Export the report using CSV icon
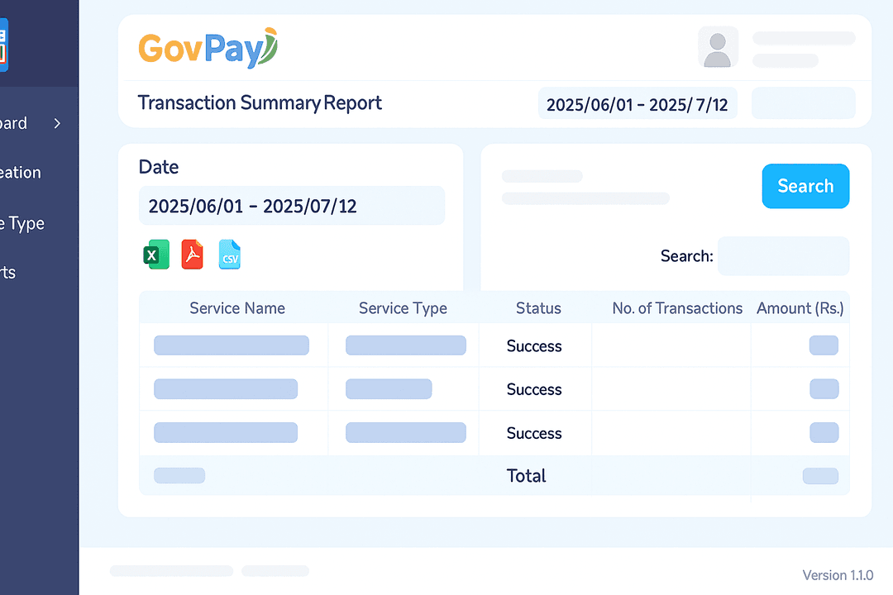 [230, 255]
